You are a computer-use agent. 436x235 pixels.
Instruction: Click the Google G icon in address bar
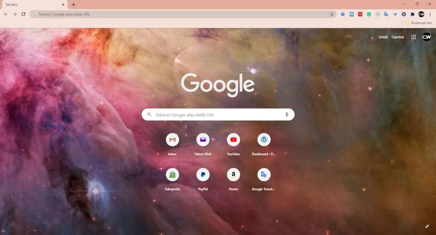click(34, 14)
